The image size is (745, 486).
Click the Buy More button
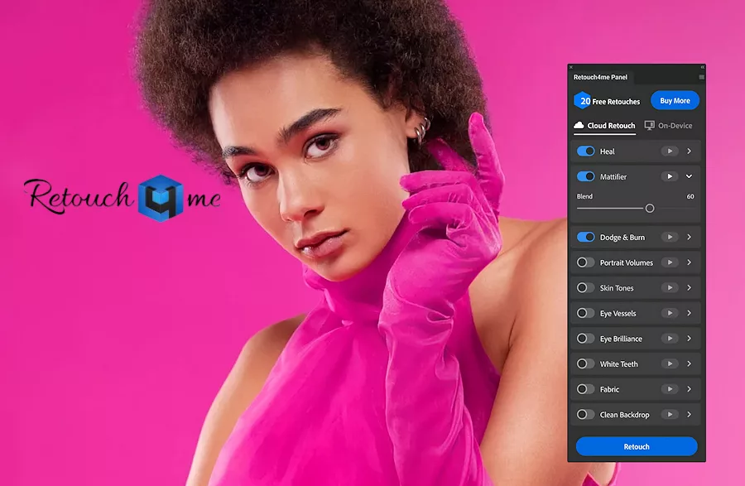pyautogui.click(x=675, y=101)
